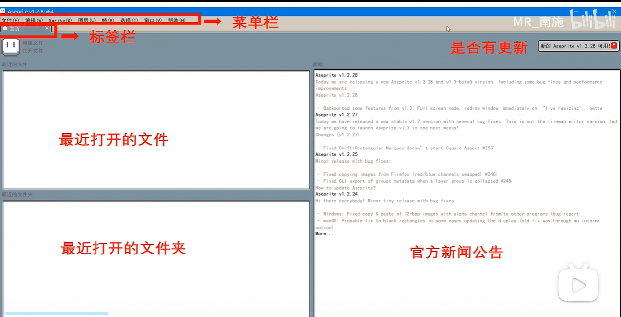Open the bold Aseprite v1.2.28 news headline
Screen dimensions: 621x317
click(x=336, y=75)
